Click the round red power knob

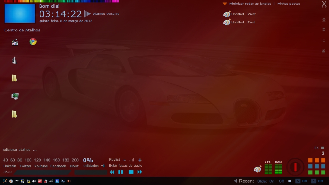pos(295,167)
